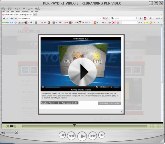The width and height of the screenshot is (165, 144).
Task: Click the main video timeline track
Action: coord(85,126)
